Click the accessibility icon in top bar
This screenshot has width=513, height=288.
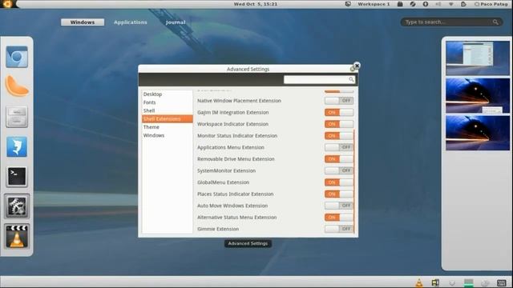coord(426,4)
